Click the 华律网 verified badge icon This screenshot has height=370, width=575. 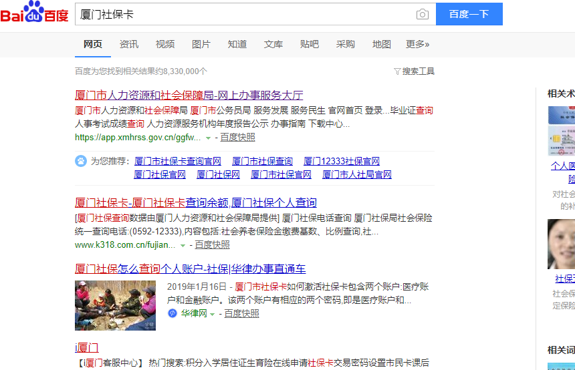tap(172, 313)
